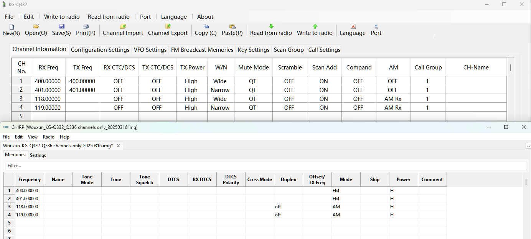
Task: Click CHIRP frequency cell 118.000000
Action: pyautogui.click(x=30, y=207)
